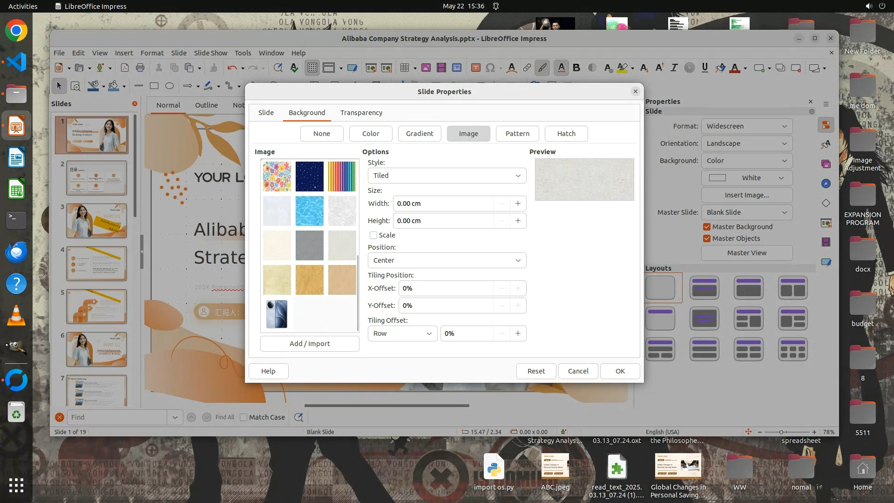Click the Print icon in the toolbar
This screenshot has width=894, height=503.
tap(140, 68)
